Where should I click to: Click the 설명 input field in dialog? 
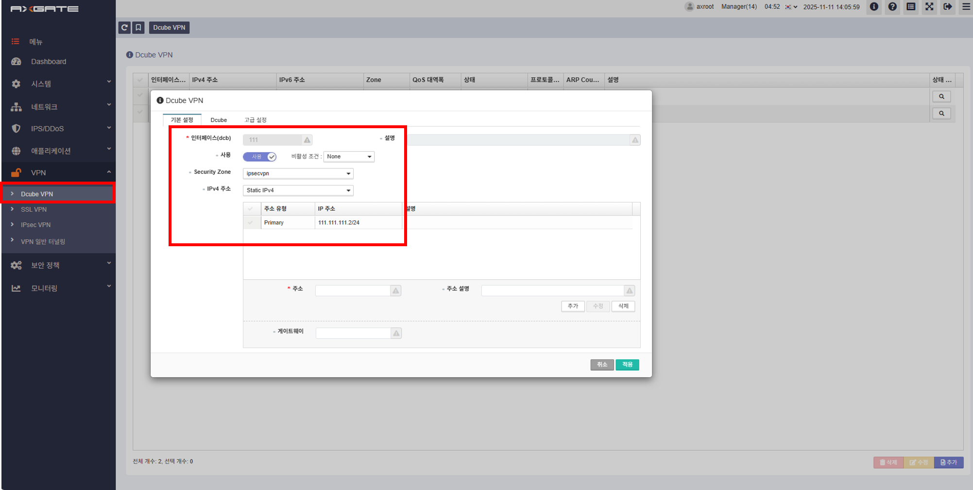pyautogui.click(x=519, y=140)
